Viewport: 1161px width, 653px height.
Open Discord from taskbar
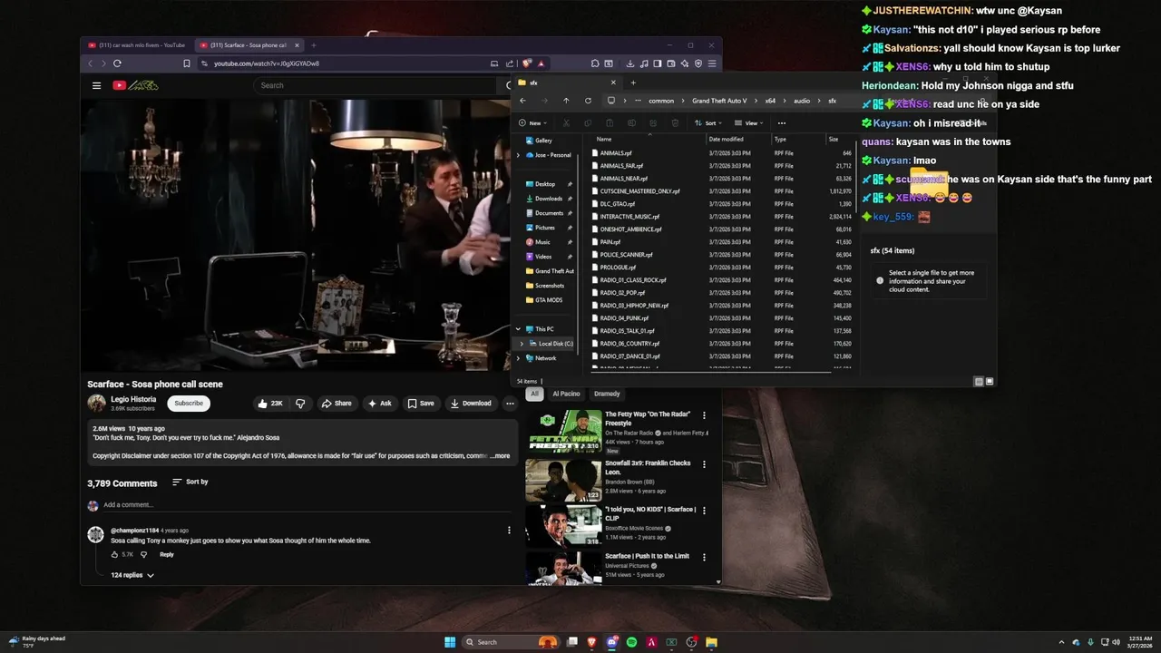coord(612,642)
